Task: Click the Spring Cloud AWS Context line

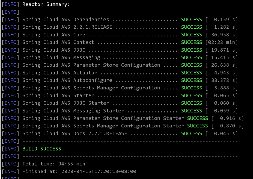Action: tap(120, 42)
